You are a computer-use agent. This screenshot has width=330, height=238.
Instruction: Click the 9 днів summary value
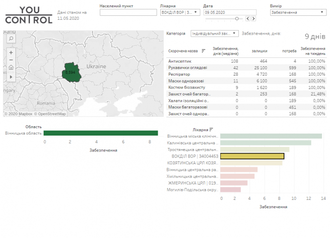point(315,37)
